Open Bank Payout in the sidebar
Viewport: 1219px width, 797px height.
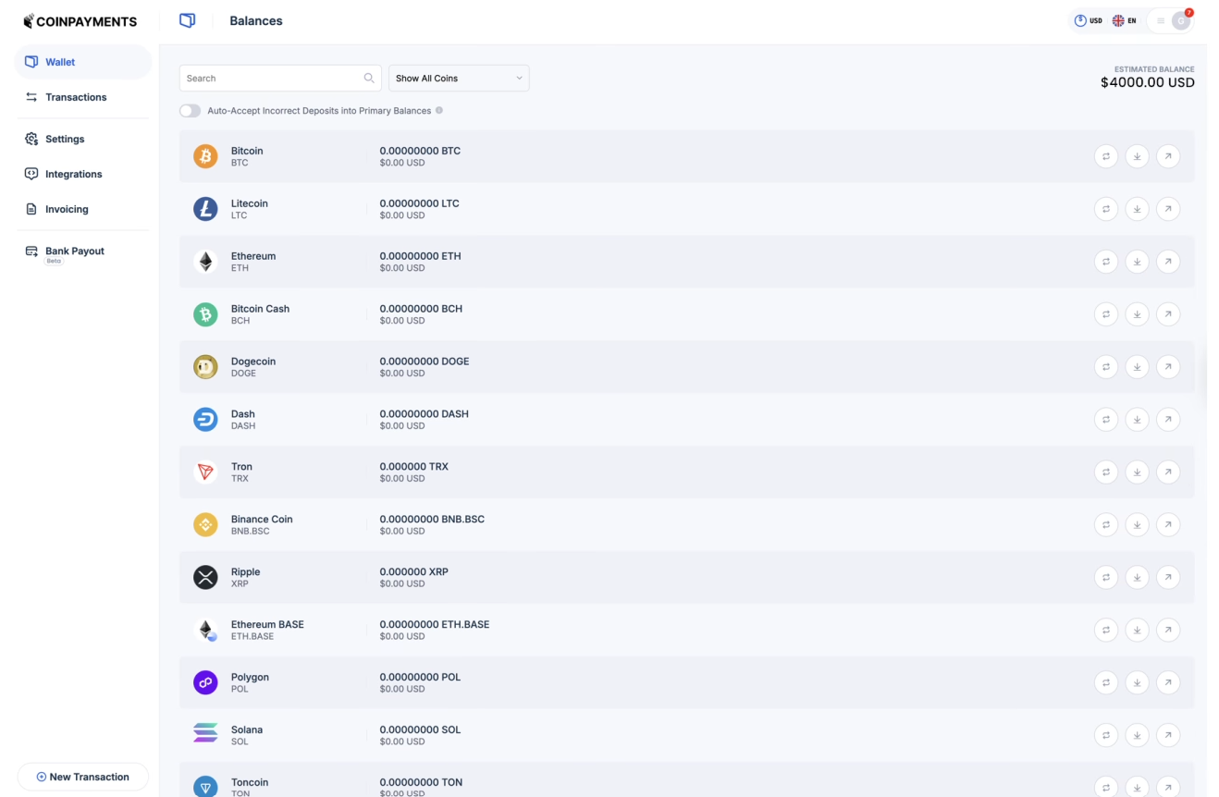click(x=82, y=252)
